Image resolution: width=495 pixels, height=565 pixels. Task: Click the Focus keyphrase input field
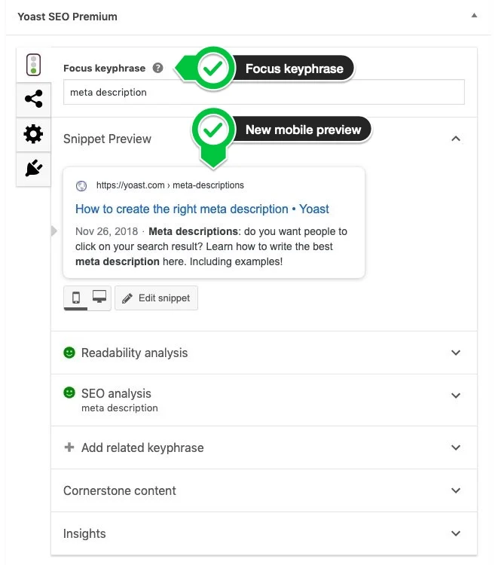264,93
